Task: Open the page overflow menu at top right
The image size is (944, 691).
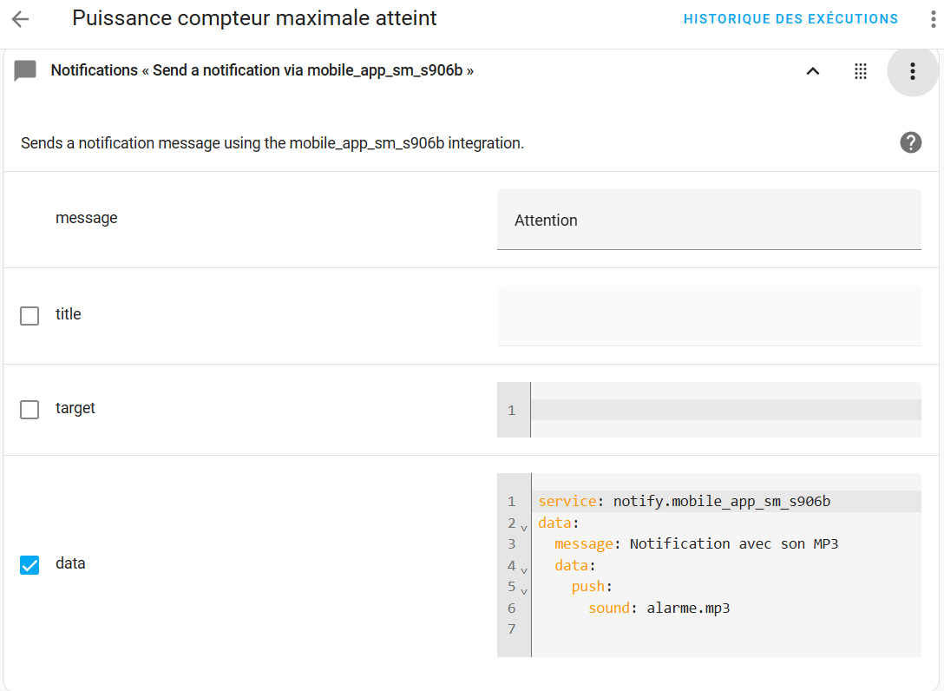Action: tap(934, 19)
